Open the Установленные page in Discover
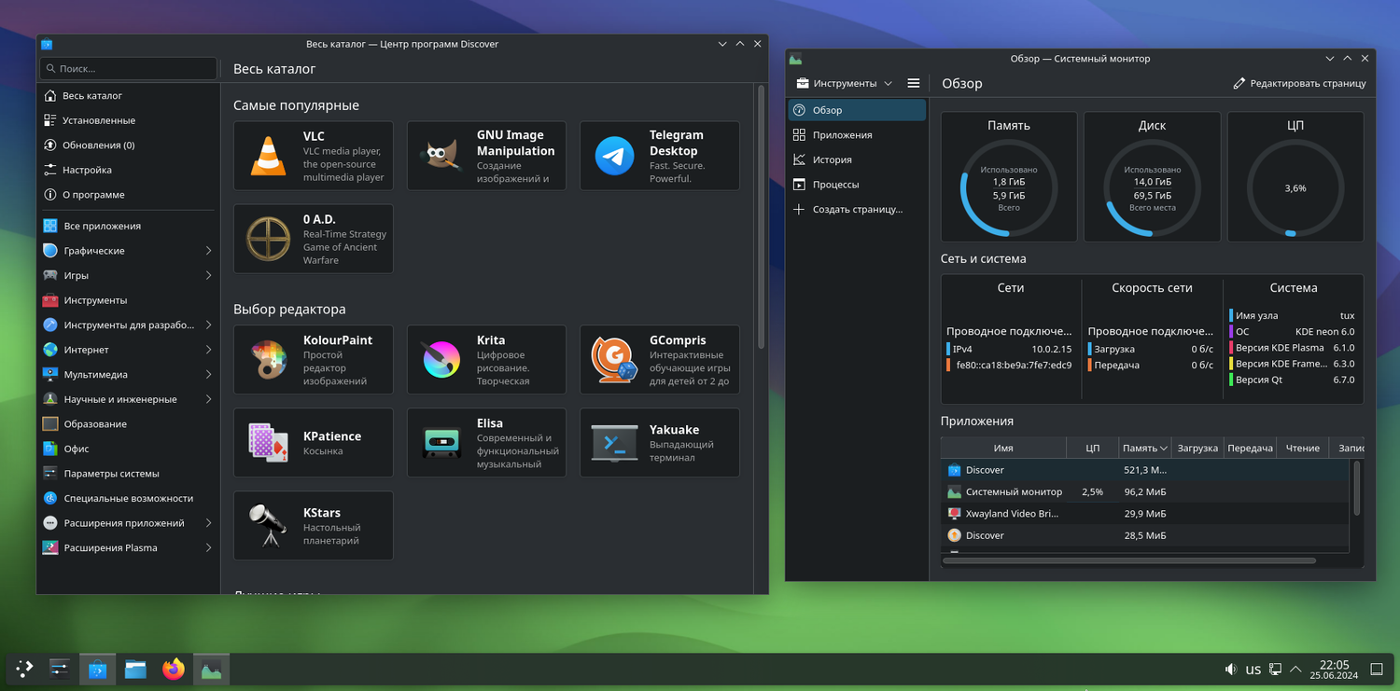 128,120
